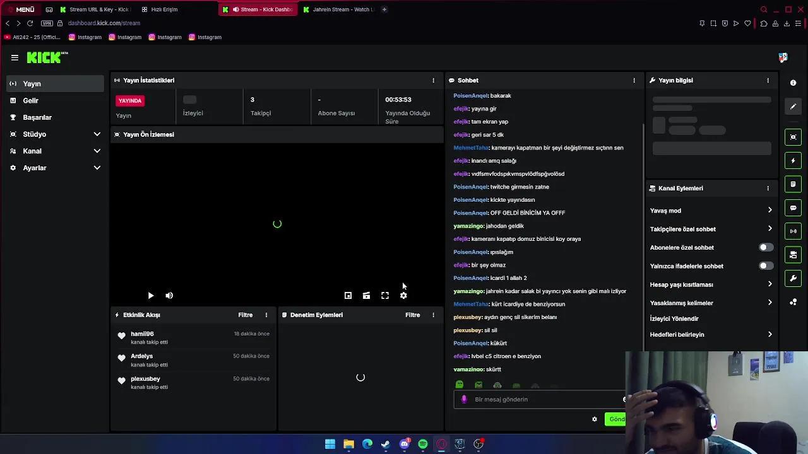Open Etkinlik Akışı three-dot options
Image resolution: width=808 pixels, height=454 pixels.
tap(266, 315)
